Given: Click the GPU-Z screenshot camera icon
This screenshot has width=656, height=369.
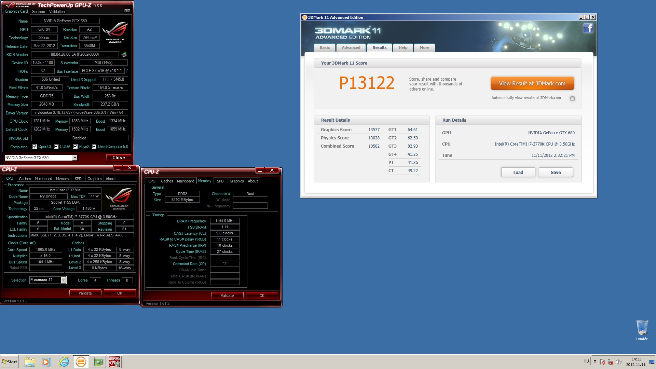Looking at the screenshot, I should [x=127, y=11].
